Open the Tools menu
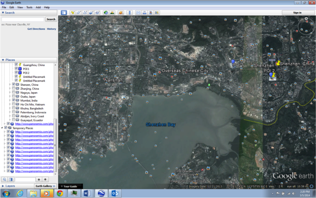The height and width of the screenshot is (198, 316). [29, 7]
